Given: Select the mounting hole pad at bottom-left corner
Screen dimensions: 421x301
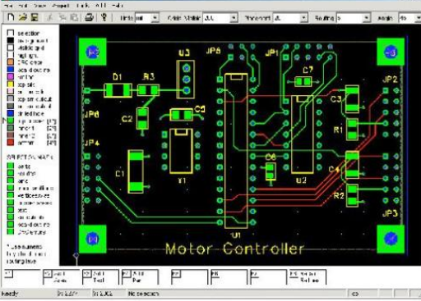Looking at the screenshot, I should [x=92, y=239].
